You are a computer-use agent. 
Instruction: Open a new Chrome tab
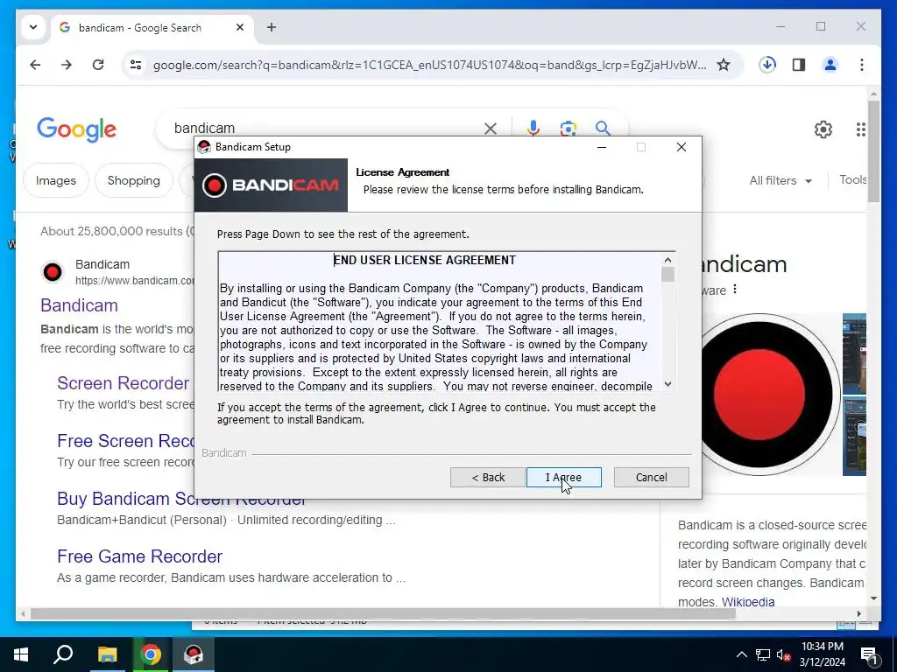point(272,27)
